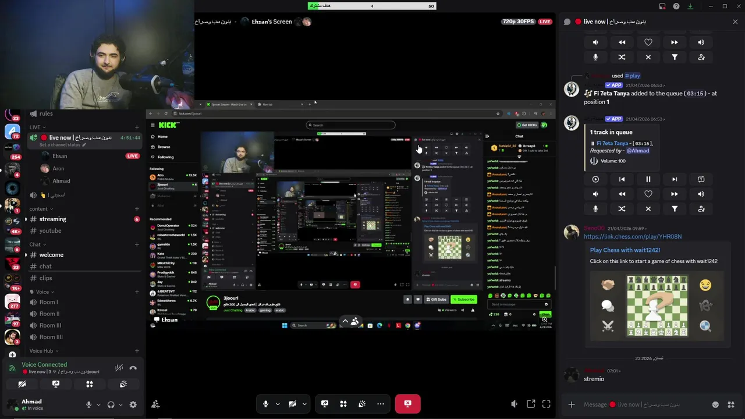Viewport: 745px width, 419px height.
Task: Open apps icon right of emoji button
Action: pyautogui.click(x=732, y=404)
